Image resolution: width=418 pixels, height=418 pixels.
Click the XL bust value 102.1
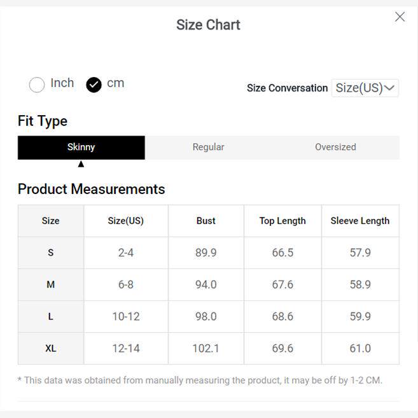(x=206, y=348)
